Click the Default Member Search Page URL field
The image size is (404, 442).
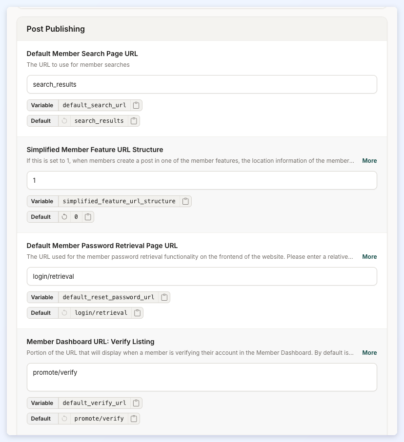pyautogui.click(x=202, y=84)
